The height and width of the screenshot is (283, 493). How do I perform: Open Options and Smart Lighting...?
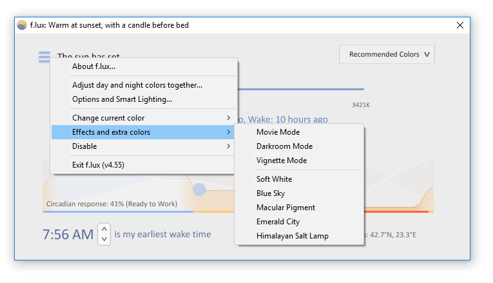click(x=142, y=99)
